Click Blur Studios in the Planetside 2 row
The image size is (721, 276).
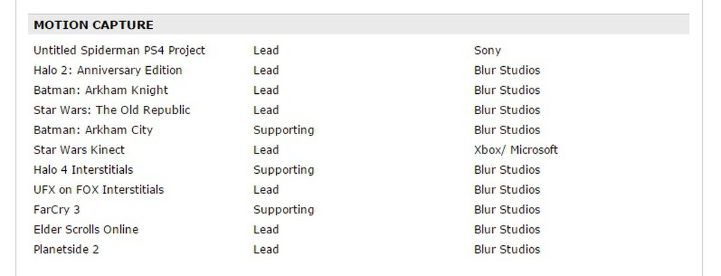click(x=507, y=249)
